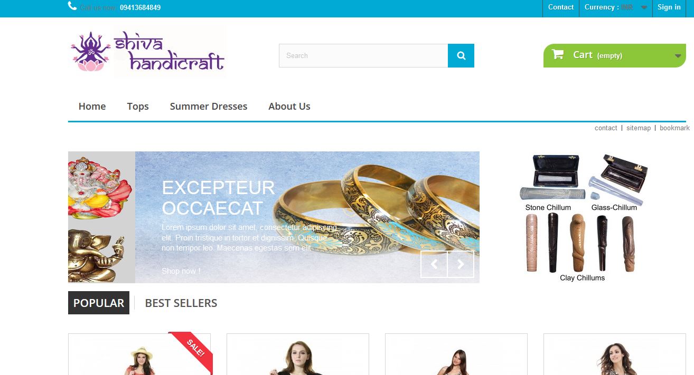Expand the Cart dropdown arrow
This screenshot has width=694, height=375.
pyautogui.click(x=678, y=56)
